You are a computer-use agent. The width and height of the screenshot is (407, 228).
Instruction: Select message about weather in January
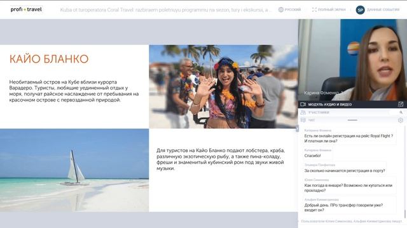click(x=348, y=188)
